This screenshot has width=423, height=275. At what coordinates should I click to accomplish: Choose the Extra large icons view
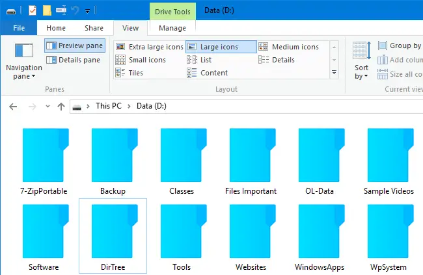click(149, 47)
